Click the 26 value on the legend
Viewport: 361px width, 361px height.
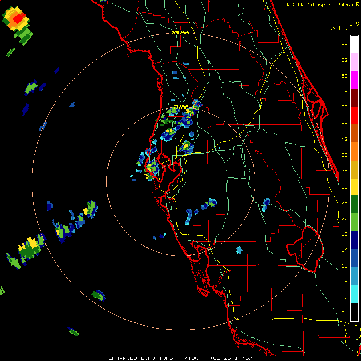(345, 203)
